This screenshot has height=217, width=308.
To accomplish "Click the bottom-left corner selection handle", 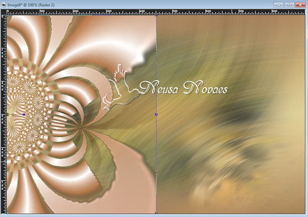I will (x=7, y=213).
